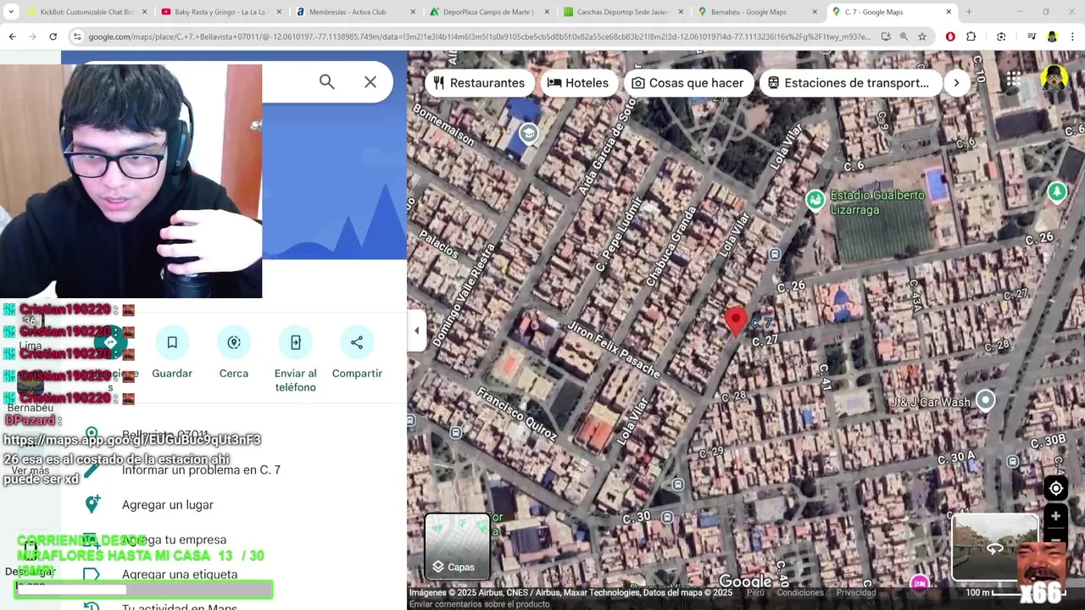Screen dimensions: 1085x610
Task: Zoom in with the plus button
Action: [1056, 516]
